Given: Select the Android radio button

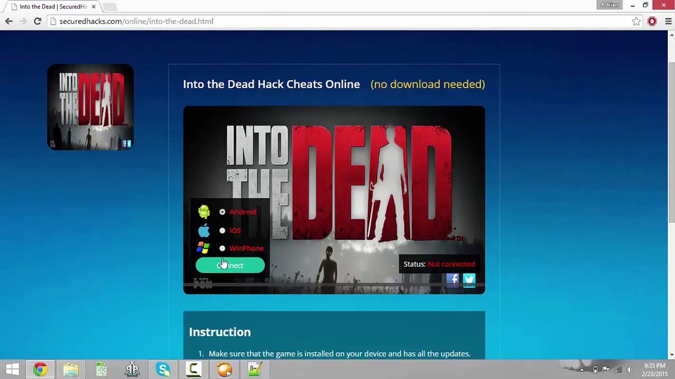Looking at the screenshot, I should click(x=222, y=212).
